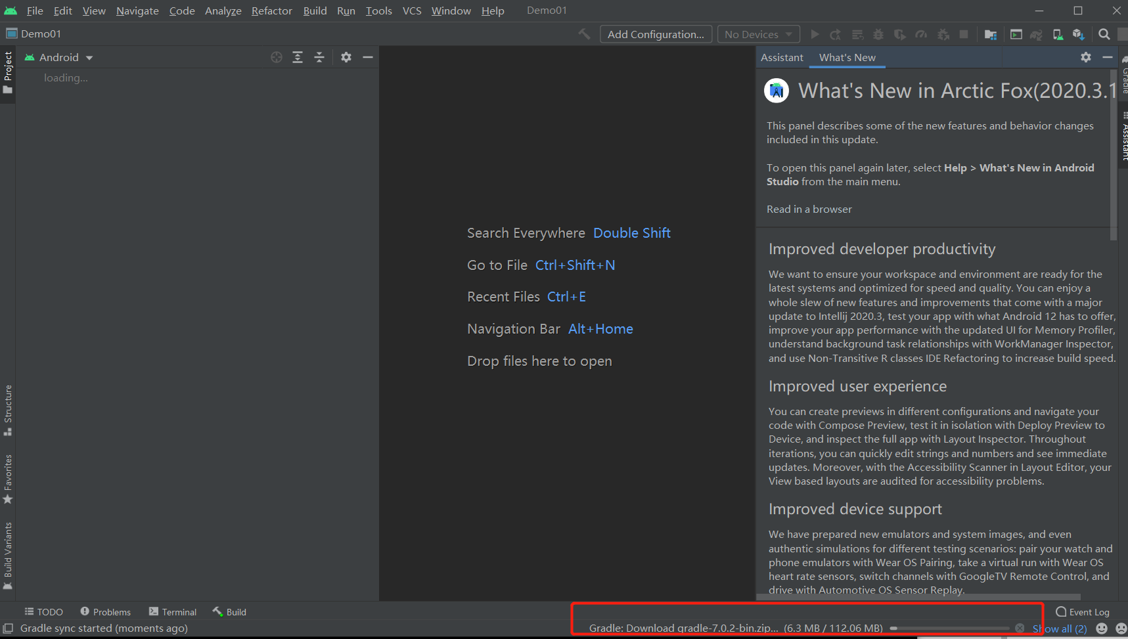Viewport: 1128px width, 639px height.
Task: Open the Refactor menu
Action: click(271, 11)
